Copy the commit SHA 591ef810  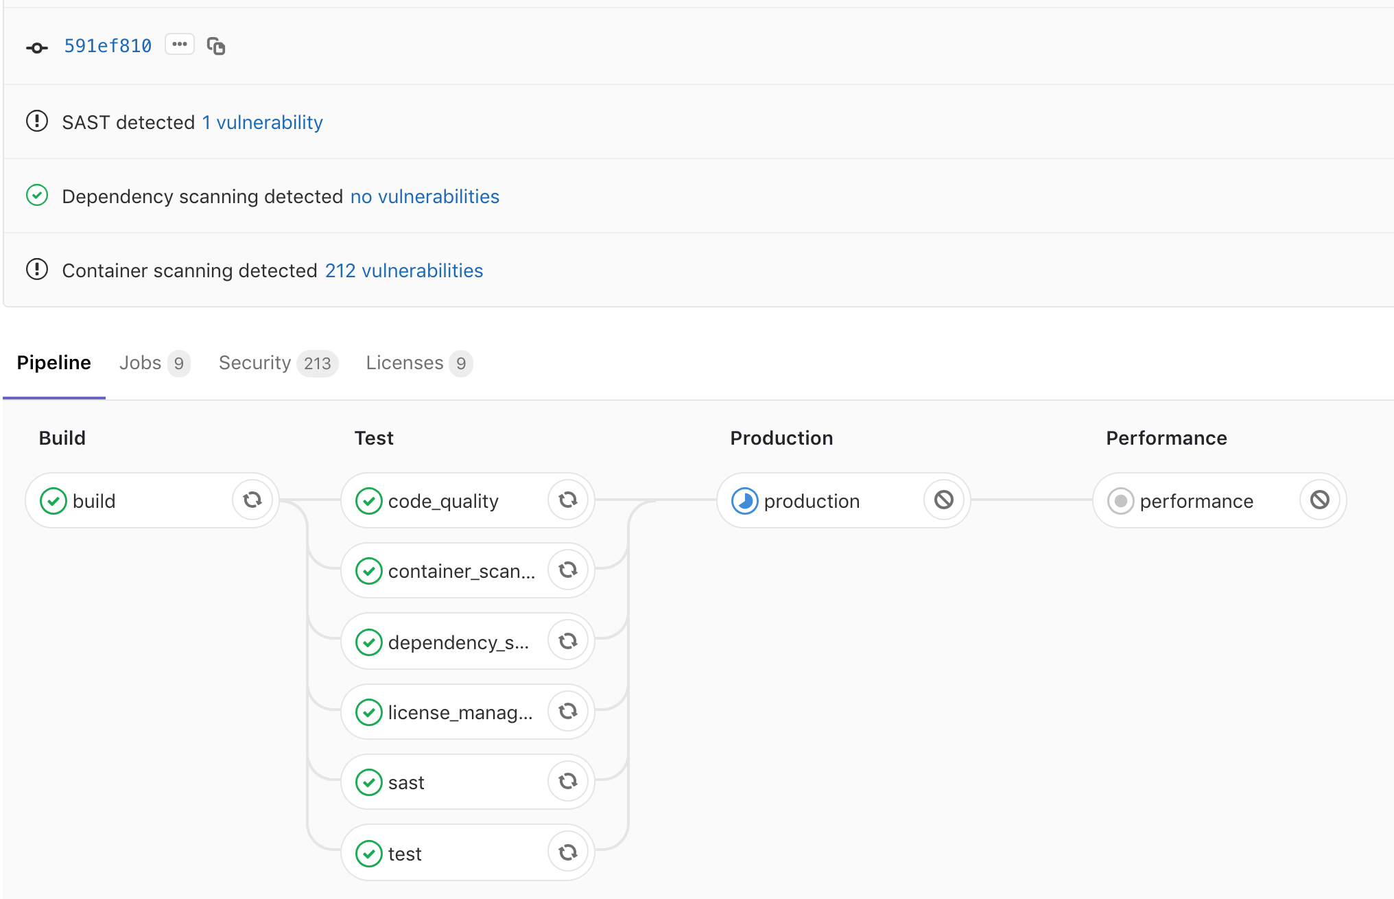point(216,45)
